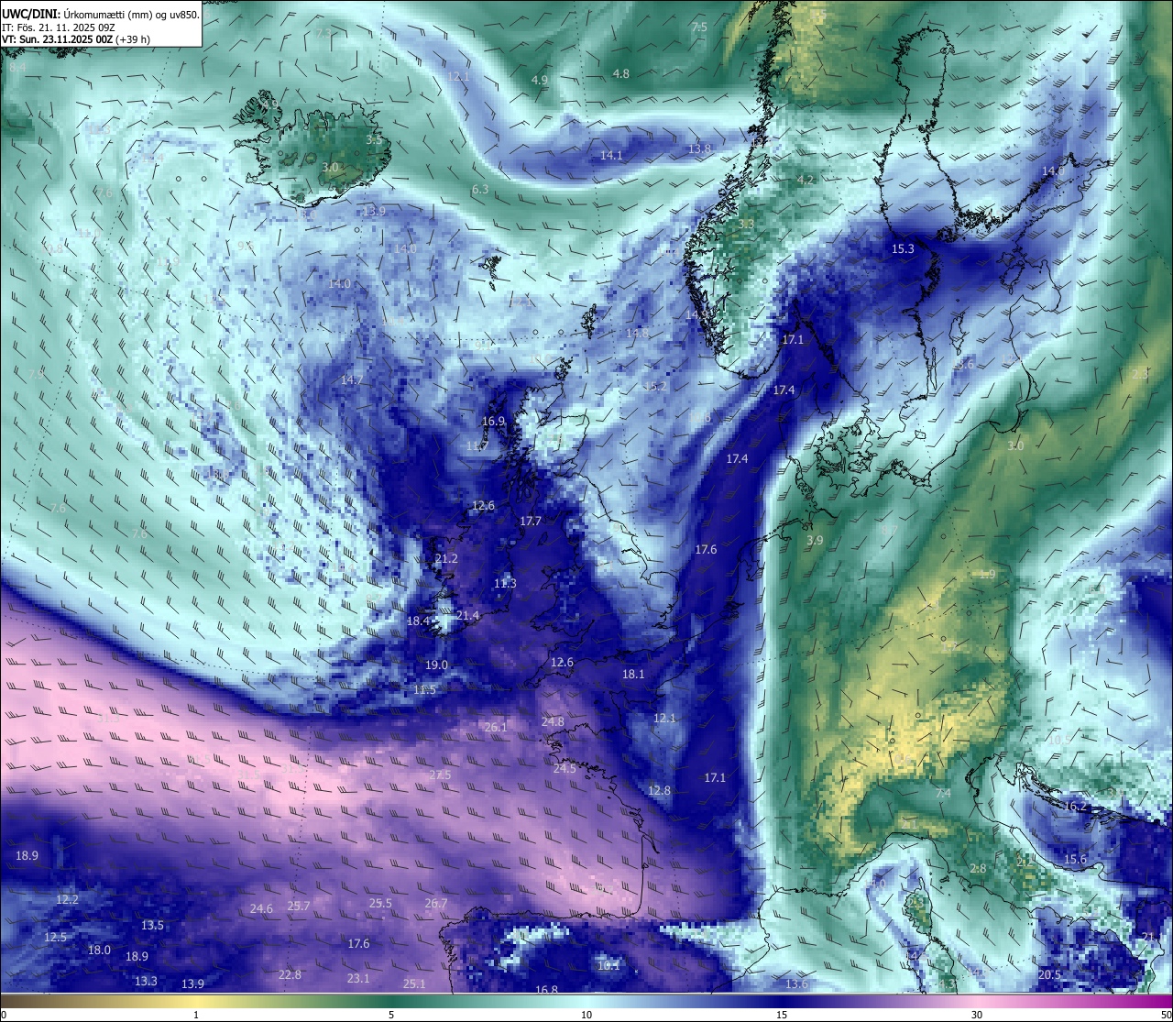Click the 14.7 value label

pos(352,379)
